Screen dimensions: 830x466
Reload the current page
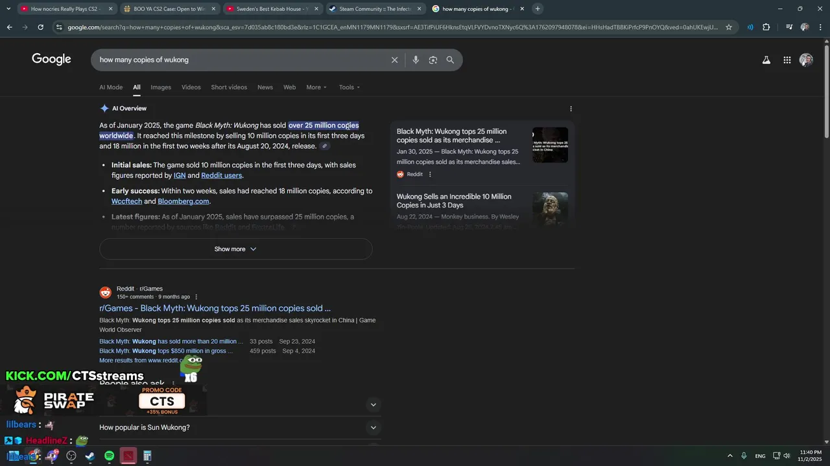[x=40, y=27]
